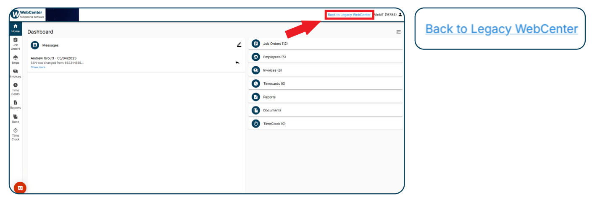Open Job Orders in the sidebar
Viewport: 592px width, 202px height.
pyautogui.click(x=16, y=44)
